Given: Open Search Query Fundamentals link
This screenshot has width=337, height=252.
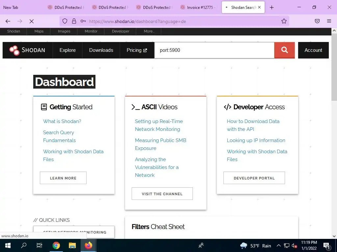Looking at the screenshot, I should tap(59, 136).
